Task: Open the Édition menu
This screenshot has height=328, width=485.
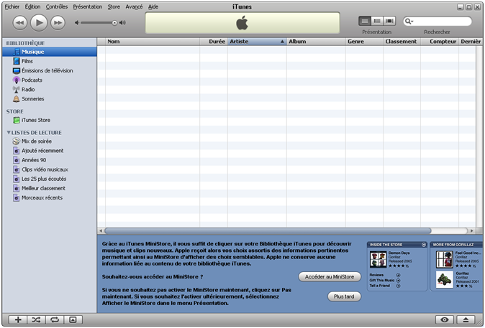Action: (32, 6)
